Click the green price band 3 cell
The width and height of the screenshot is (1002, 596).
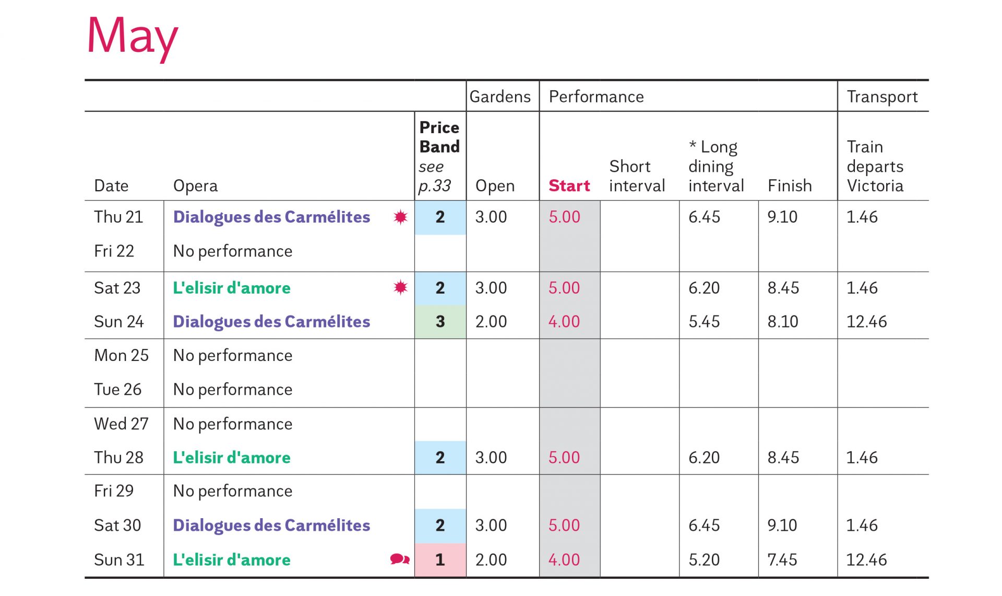[440, 321]
